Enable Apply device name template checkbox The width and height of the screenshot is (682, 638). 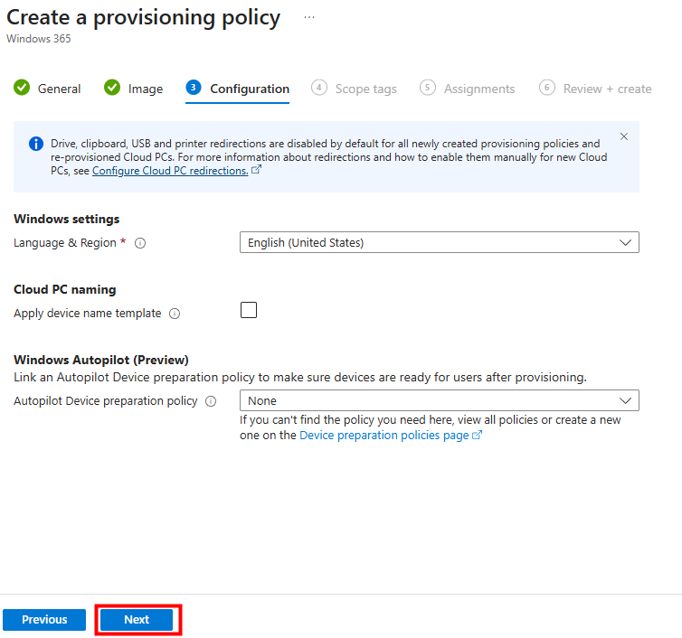coord(249,310)
